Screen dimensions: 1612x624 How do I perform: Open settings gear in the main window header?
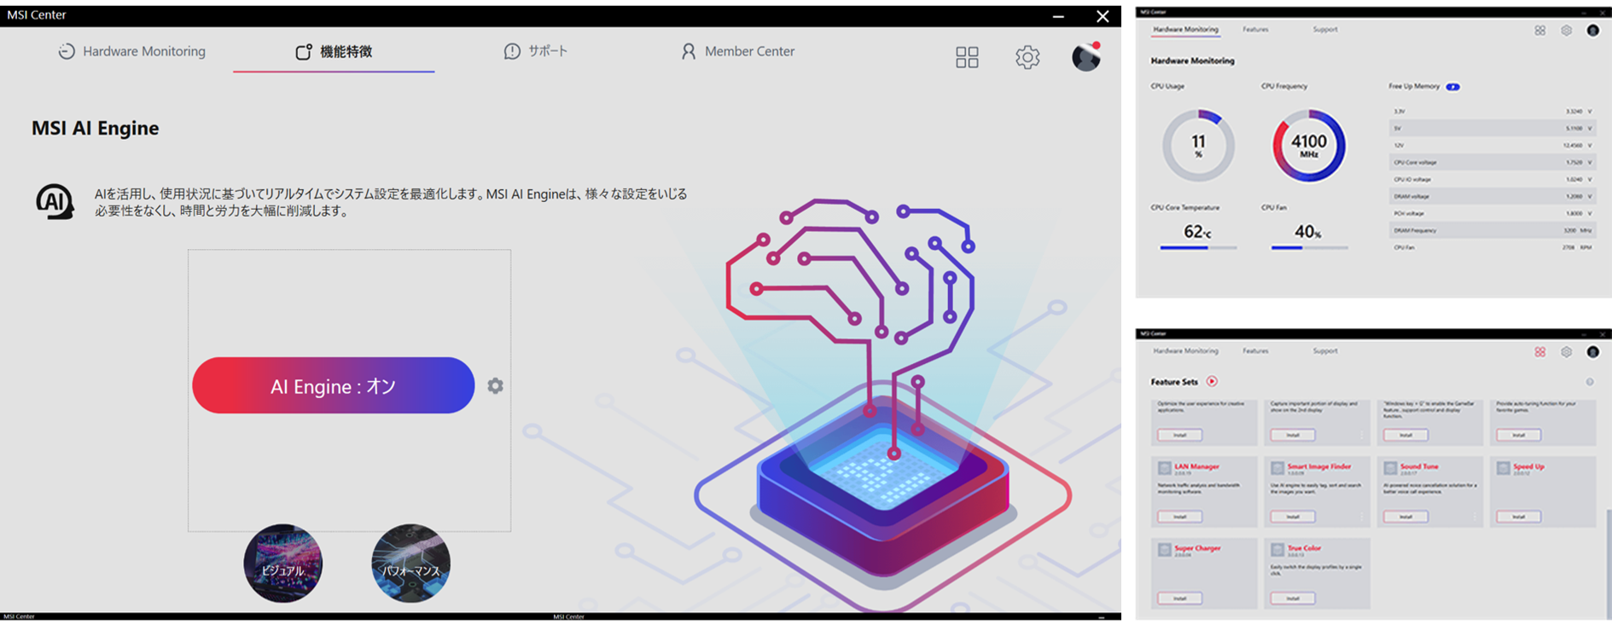(x=1027, y=57)
